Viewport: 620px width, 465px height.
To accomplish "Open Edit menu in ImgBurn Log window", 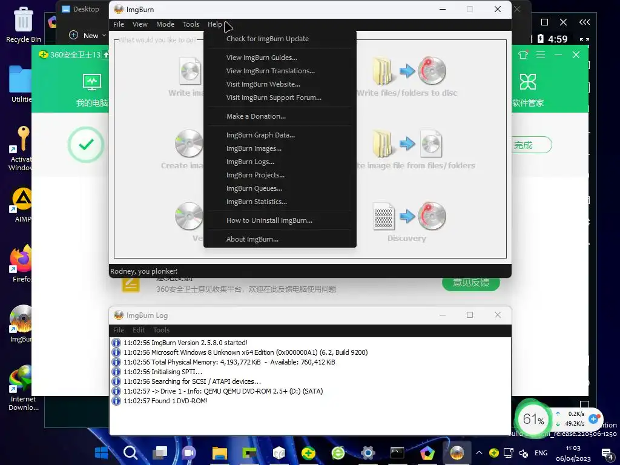I will coord(139,330).
